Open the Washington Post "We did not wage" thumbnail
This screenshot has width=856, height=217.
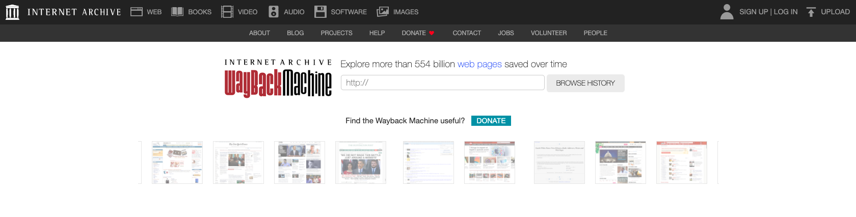pos(361,162)
